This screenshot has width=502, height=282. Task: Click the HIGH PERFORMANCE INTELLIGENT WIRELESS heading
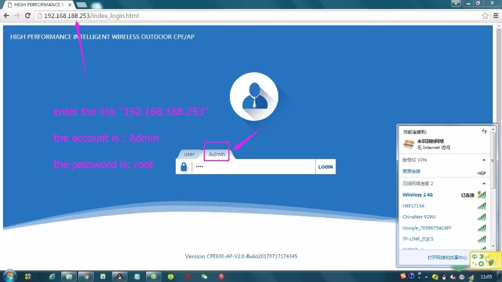[x=102, y=37]
